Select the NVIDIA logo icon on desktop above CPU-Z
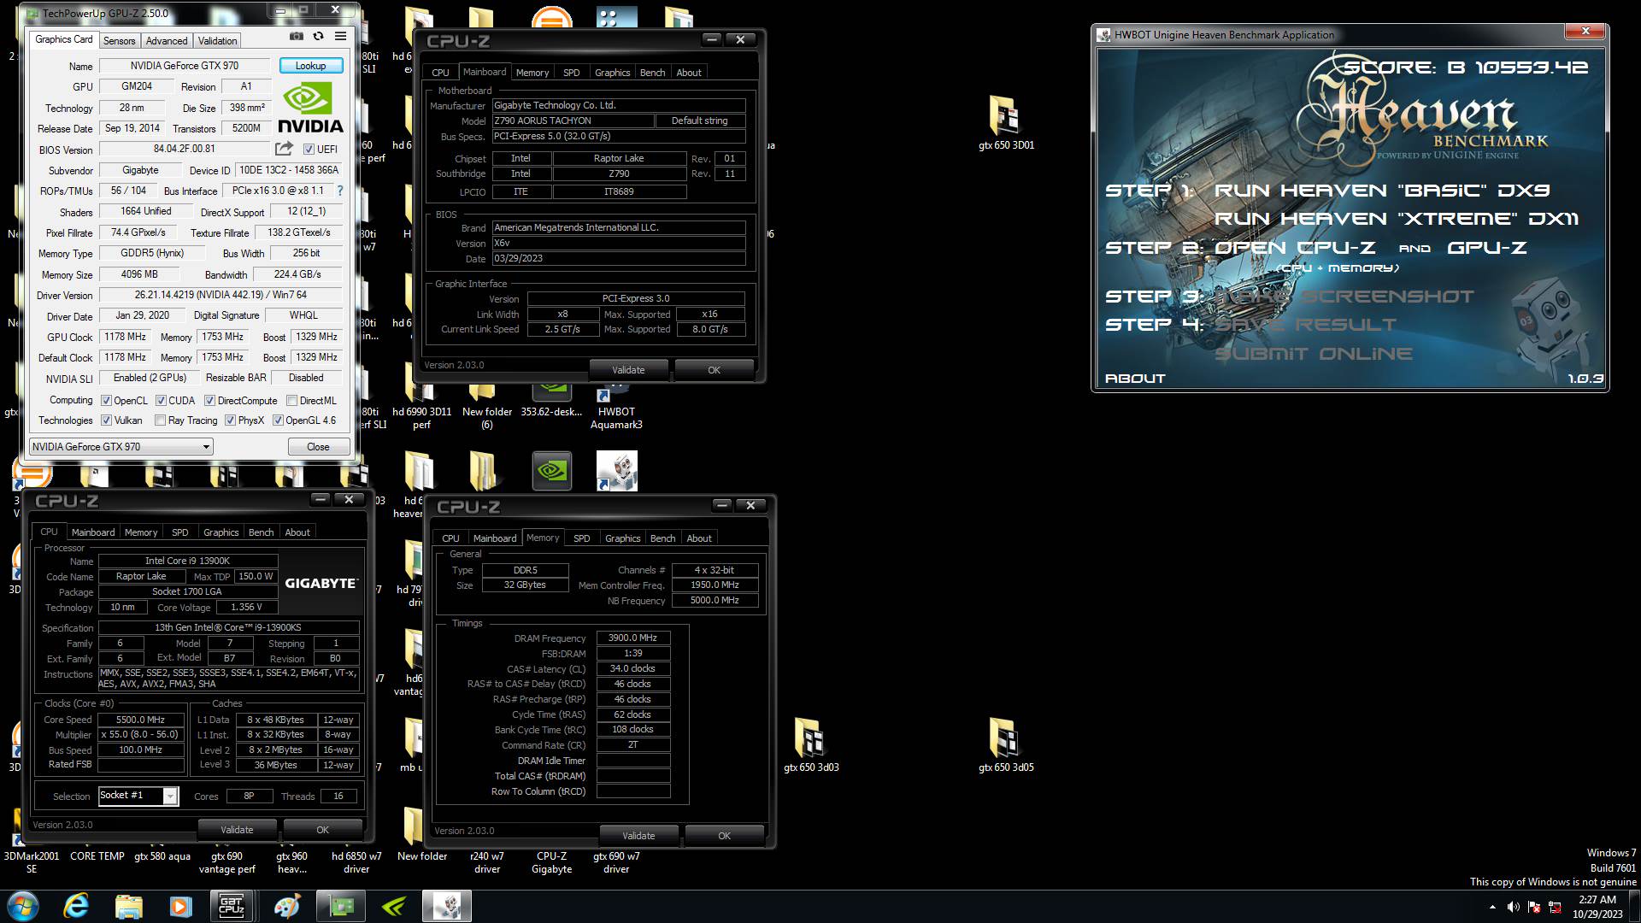The width and height of the screenshot is (1641, 923). coord(551,471)
